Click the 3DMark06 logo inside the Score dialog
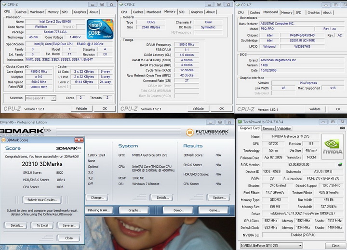The height and width of the screenshot is (250, 347). coord(69,148)
